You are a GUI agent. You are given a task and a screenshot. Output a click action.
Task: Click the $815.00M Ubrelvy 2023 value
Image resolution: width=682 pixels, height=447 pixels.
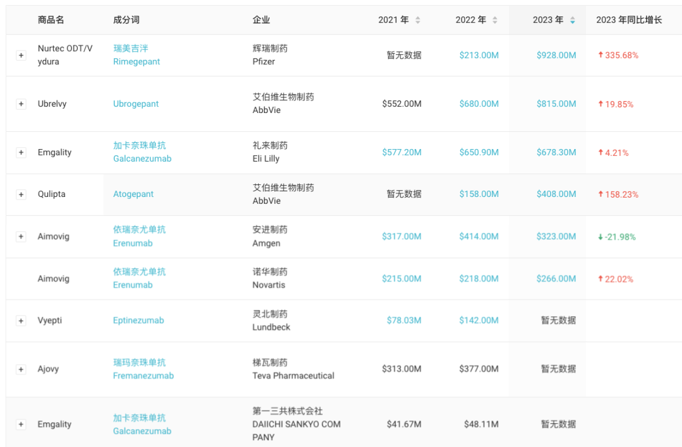(556, 104)
